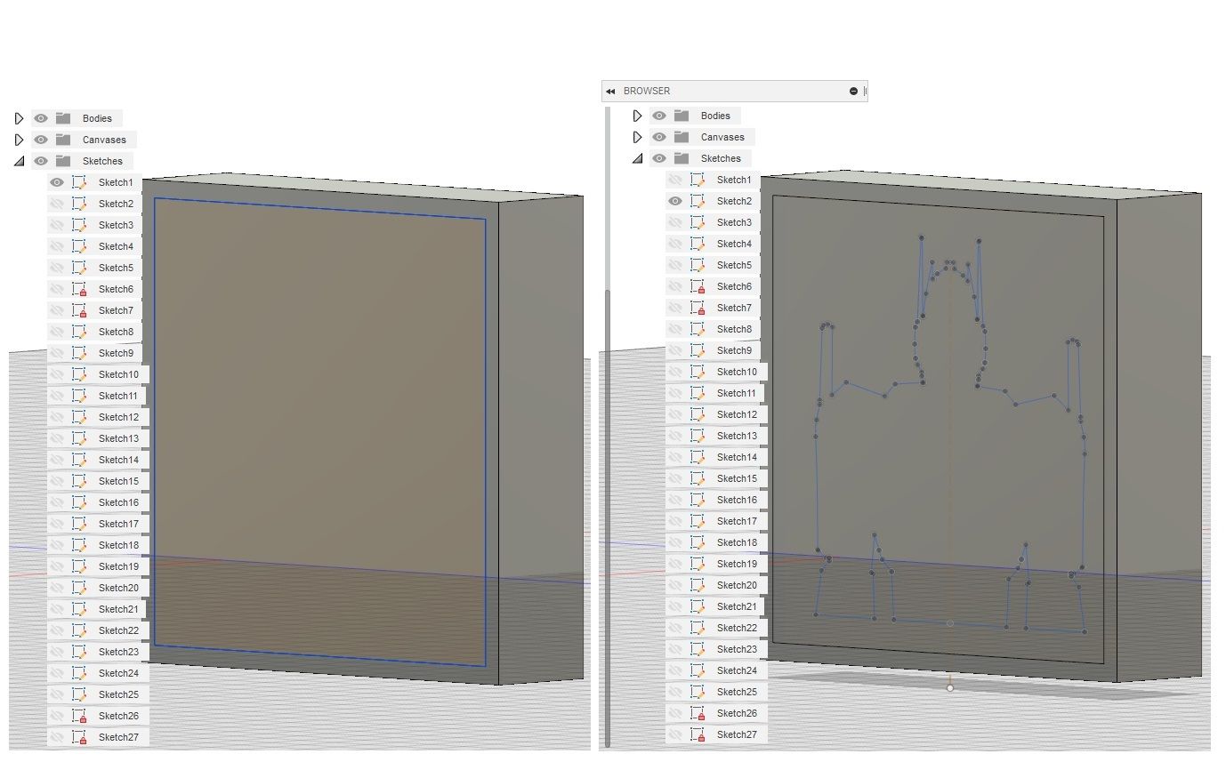The image size is (1226, 770).
Task: Click the white origin point below the box model
Action: (x=950, y=687)
